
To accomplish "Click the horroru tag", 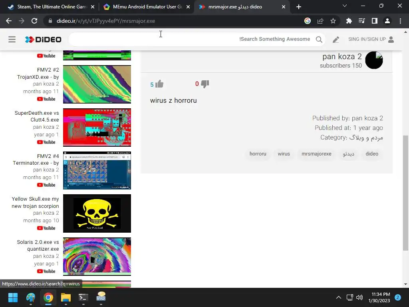I will pyautogui.click(x=258, y=154).
